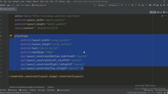Open the TODO tool window
The image size is (168, 94).
point(3,90)
